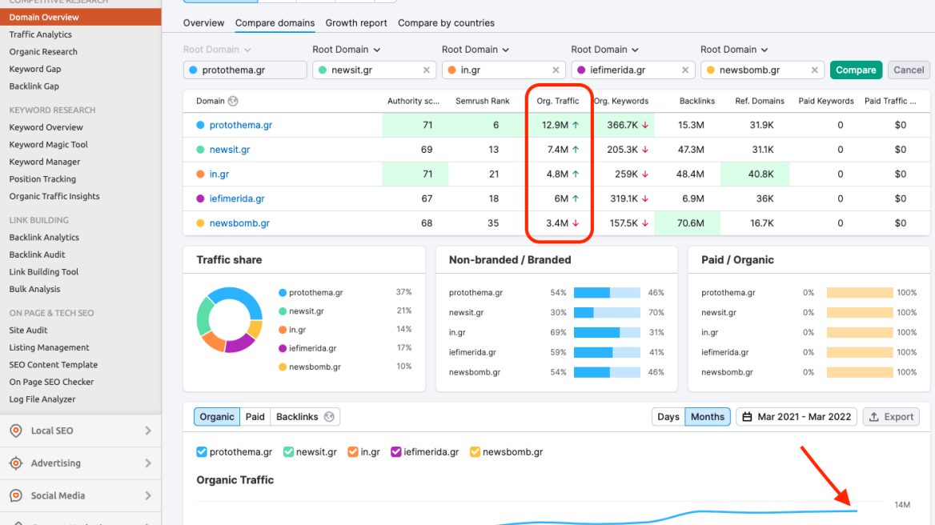Click the calendar icon in date range

click(x=748, y=417)
